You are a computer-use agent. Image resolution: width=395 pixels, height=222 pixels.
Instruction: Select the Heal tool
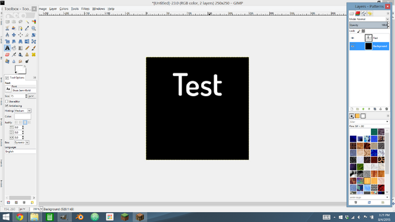coord(33,54)
